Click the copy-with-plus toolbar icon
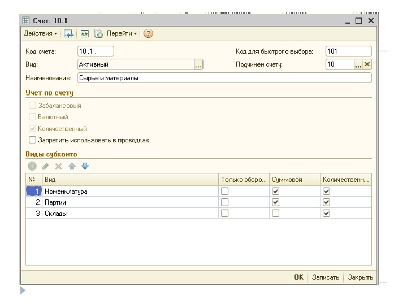 click(98, 34)
